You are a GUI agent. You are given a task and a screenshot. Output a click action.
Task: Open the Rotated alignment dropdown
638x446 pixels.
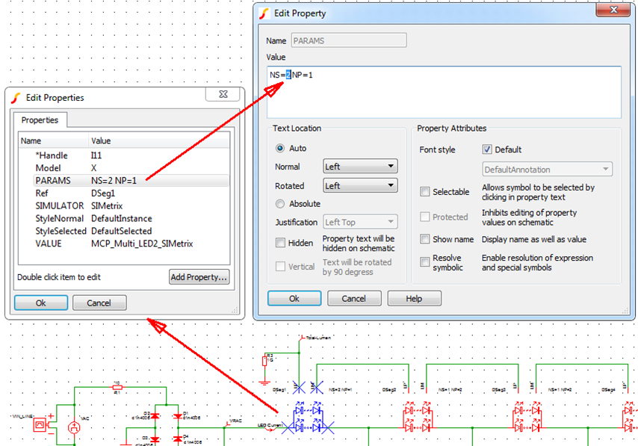pos(360,185)
